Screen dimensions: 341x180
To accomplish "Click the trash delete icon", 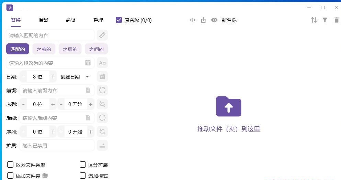I will (x=336, y=20).
